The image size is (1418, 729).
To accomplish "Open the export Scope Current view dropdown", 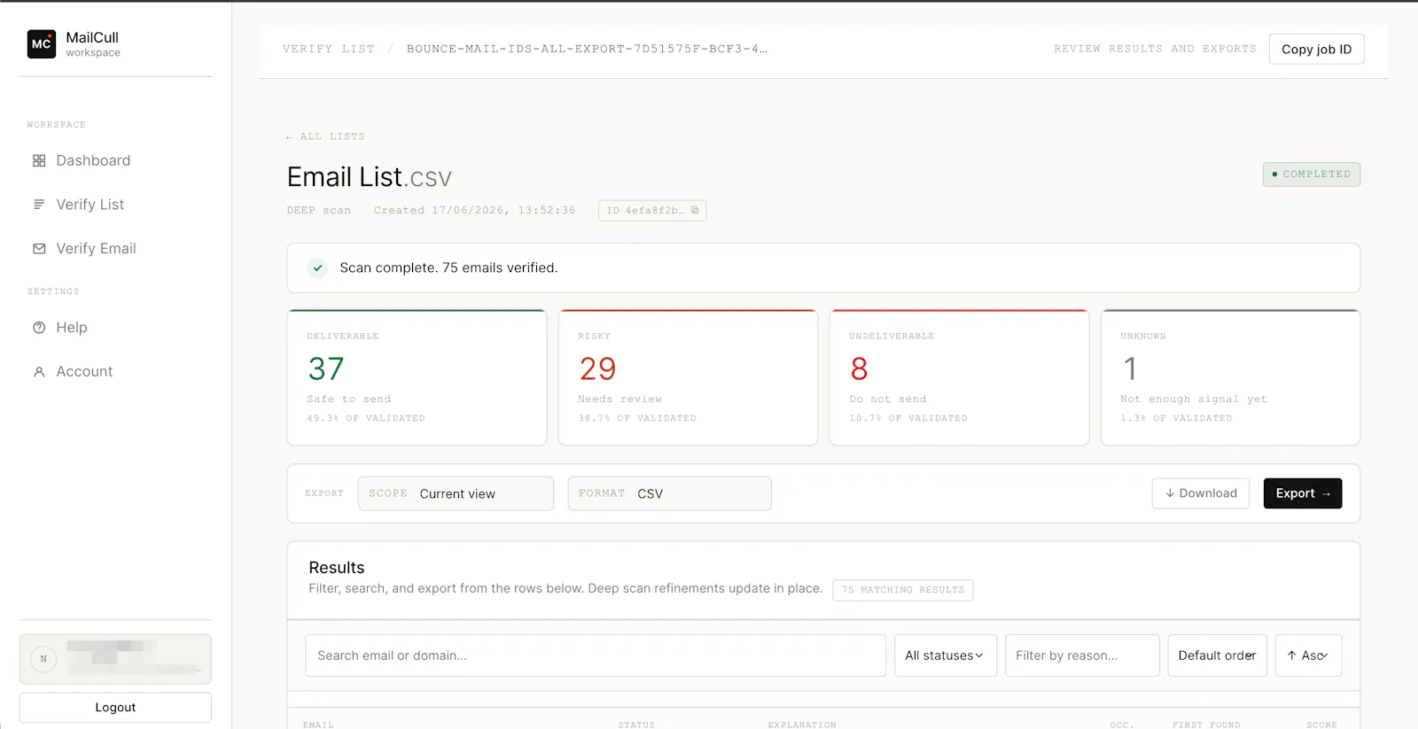I will click(456, 493).
